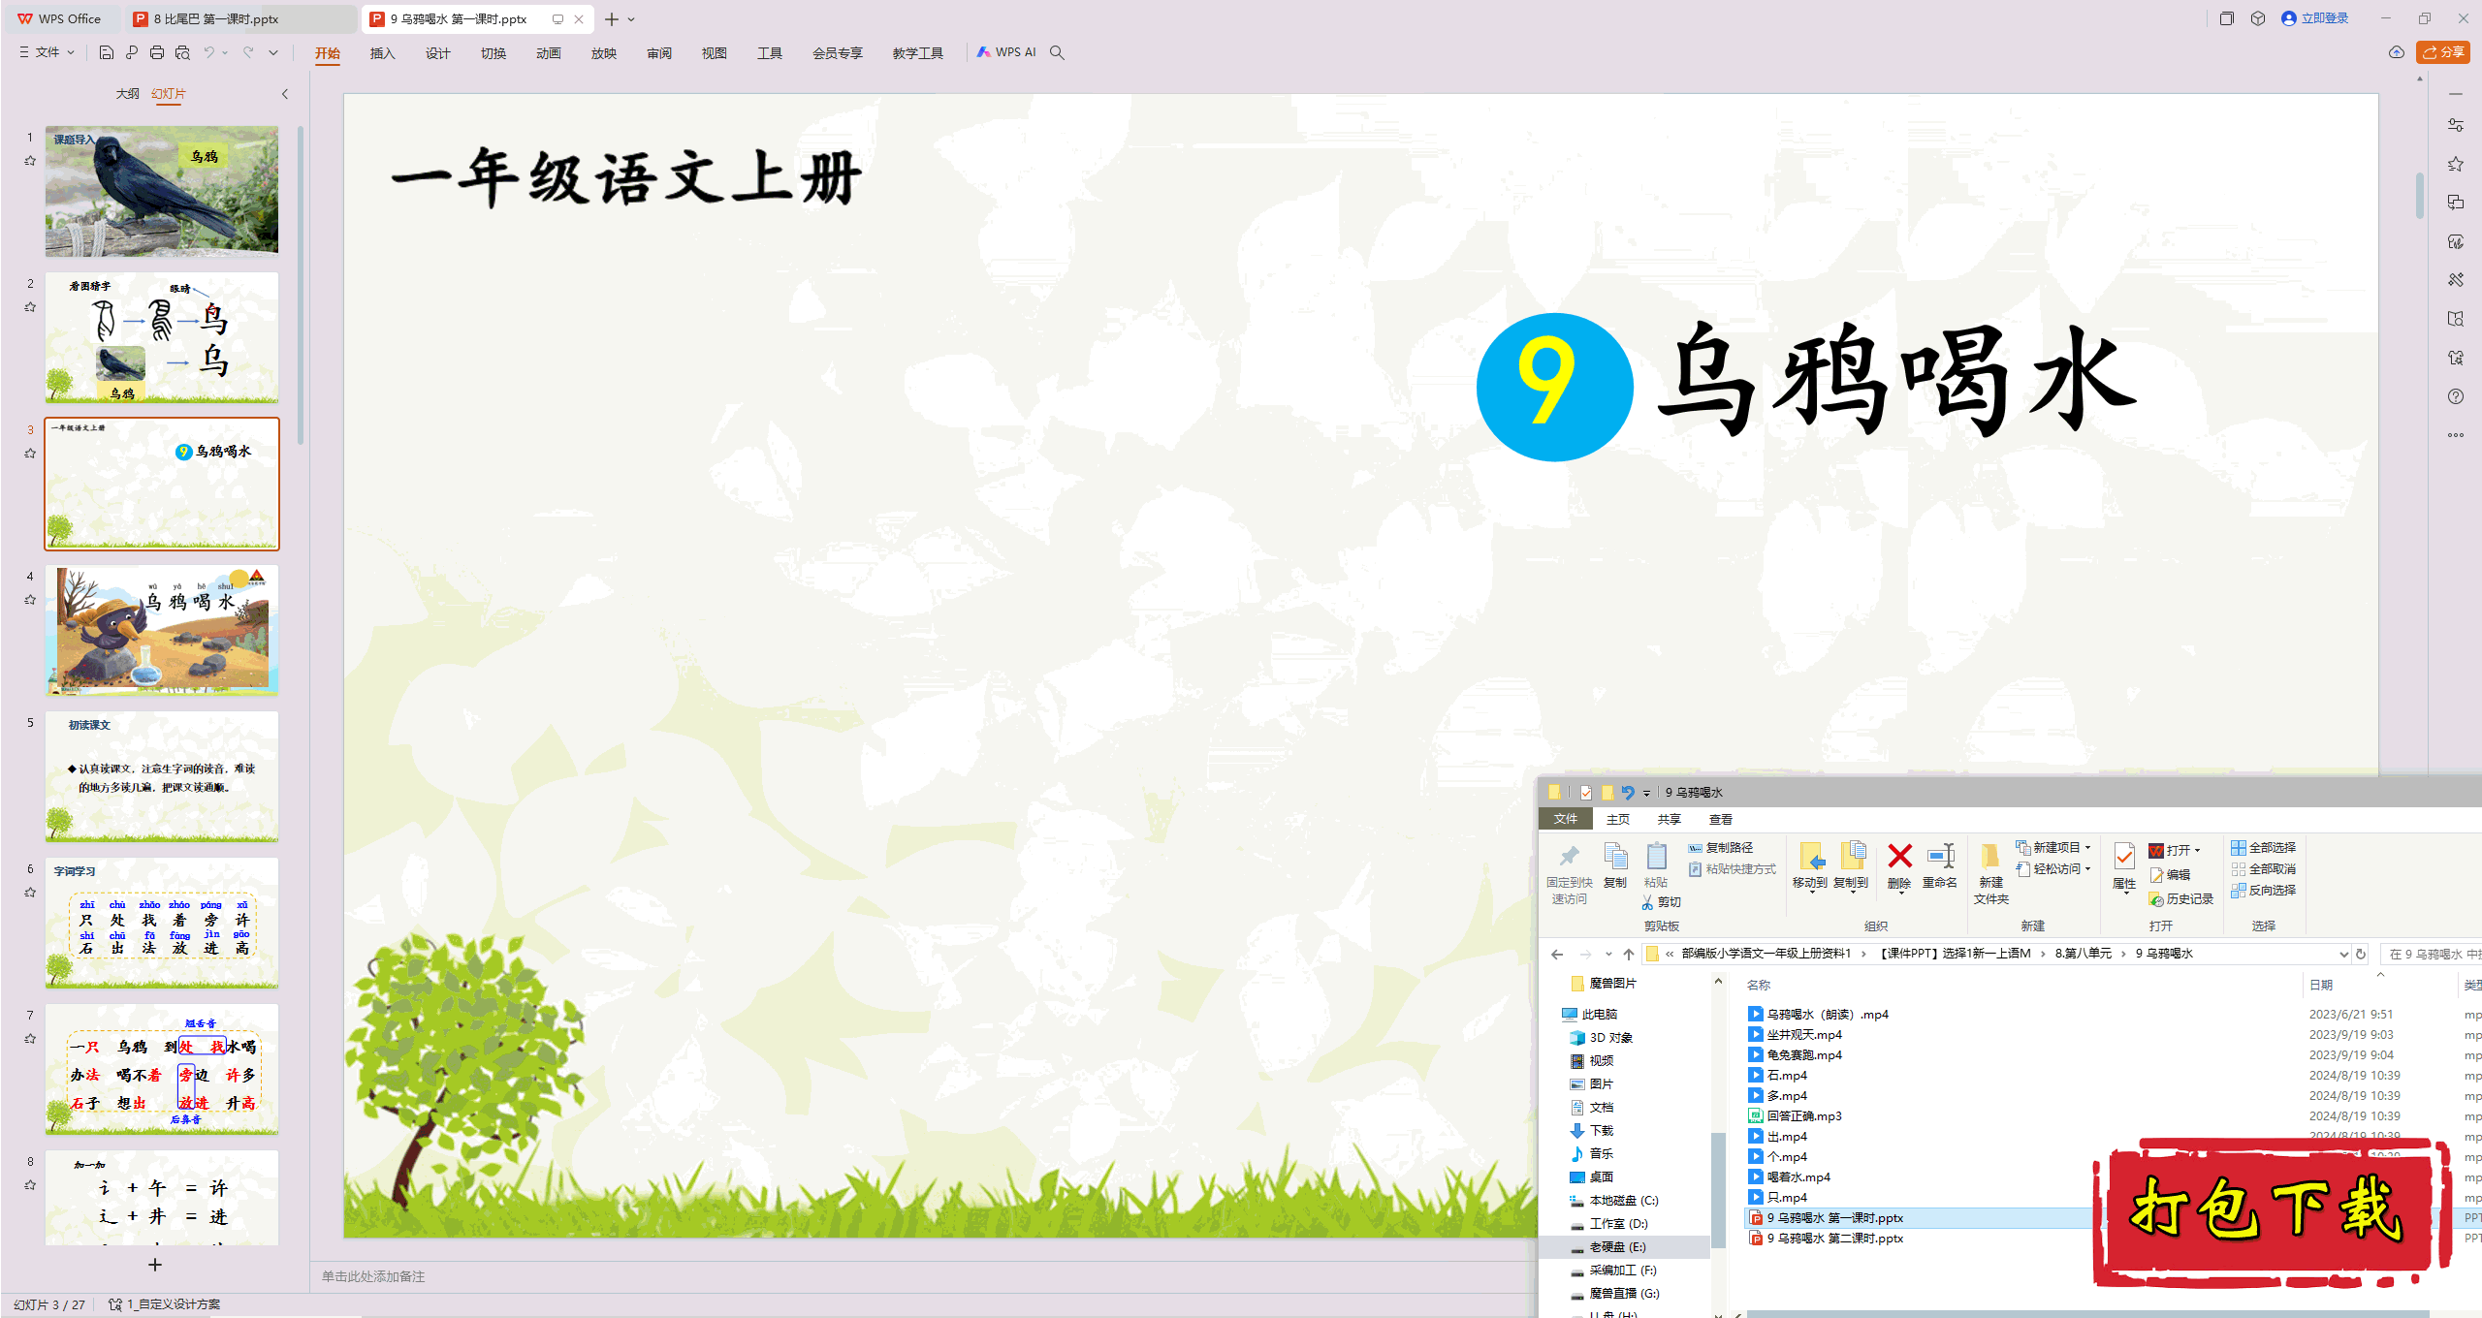Click the search magnifier in ribbon
Screen dimensions: 2482x1318
1058,52
